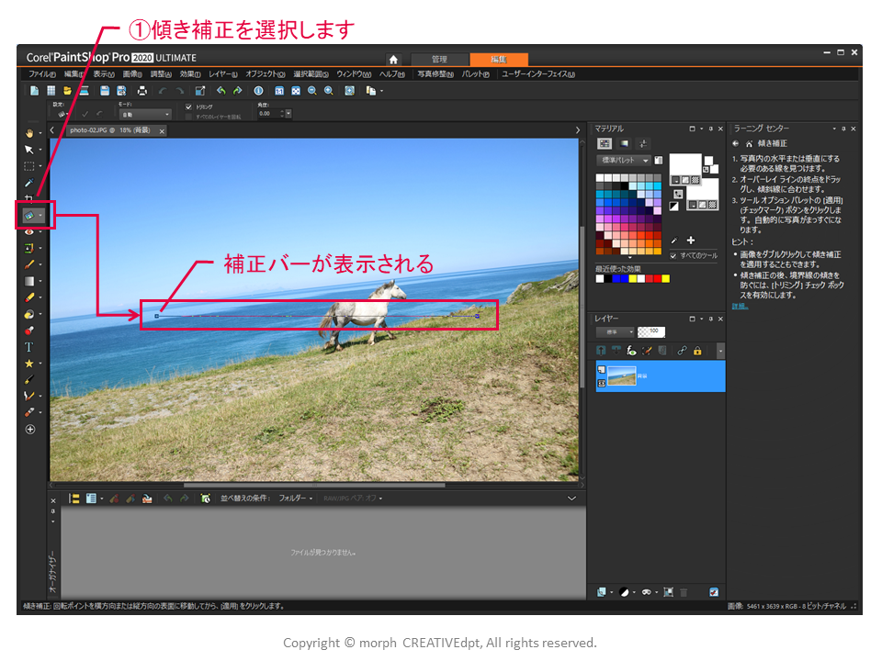Click the Home icon button
The width and height of the screenshot is (882, 661).
point(393,60)
